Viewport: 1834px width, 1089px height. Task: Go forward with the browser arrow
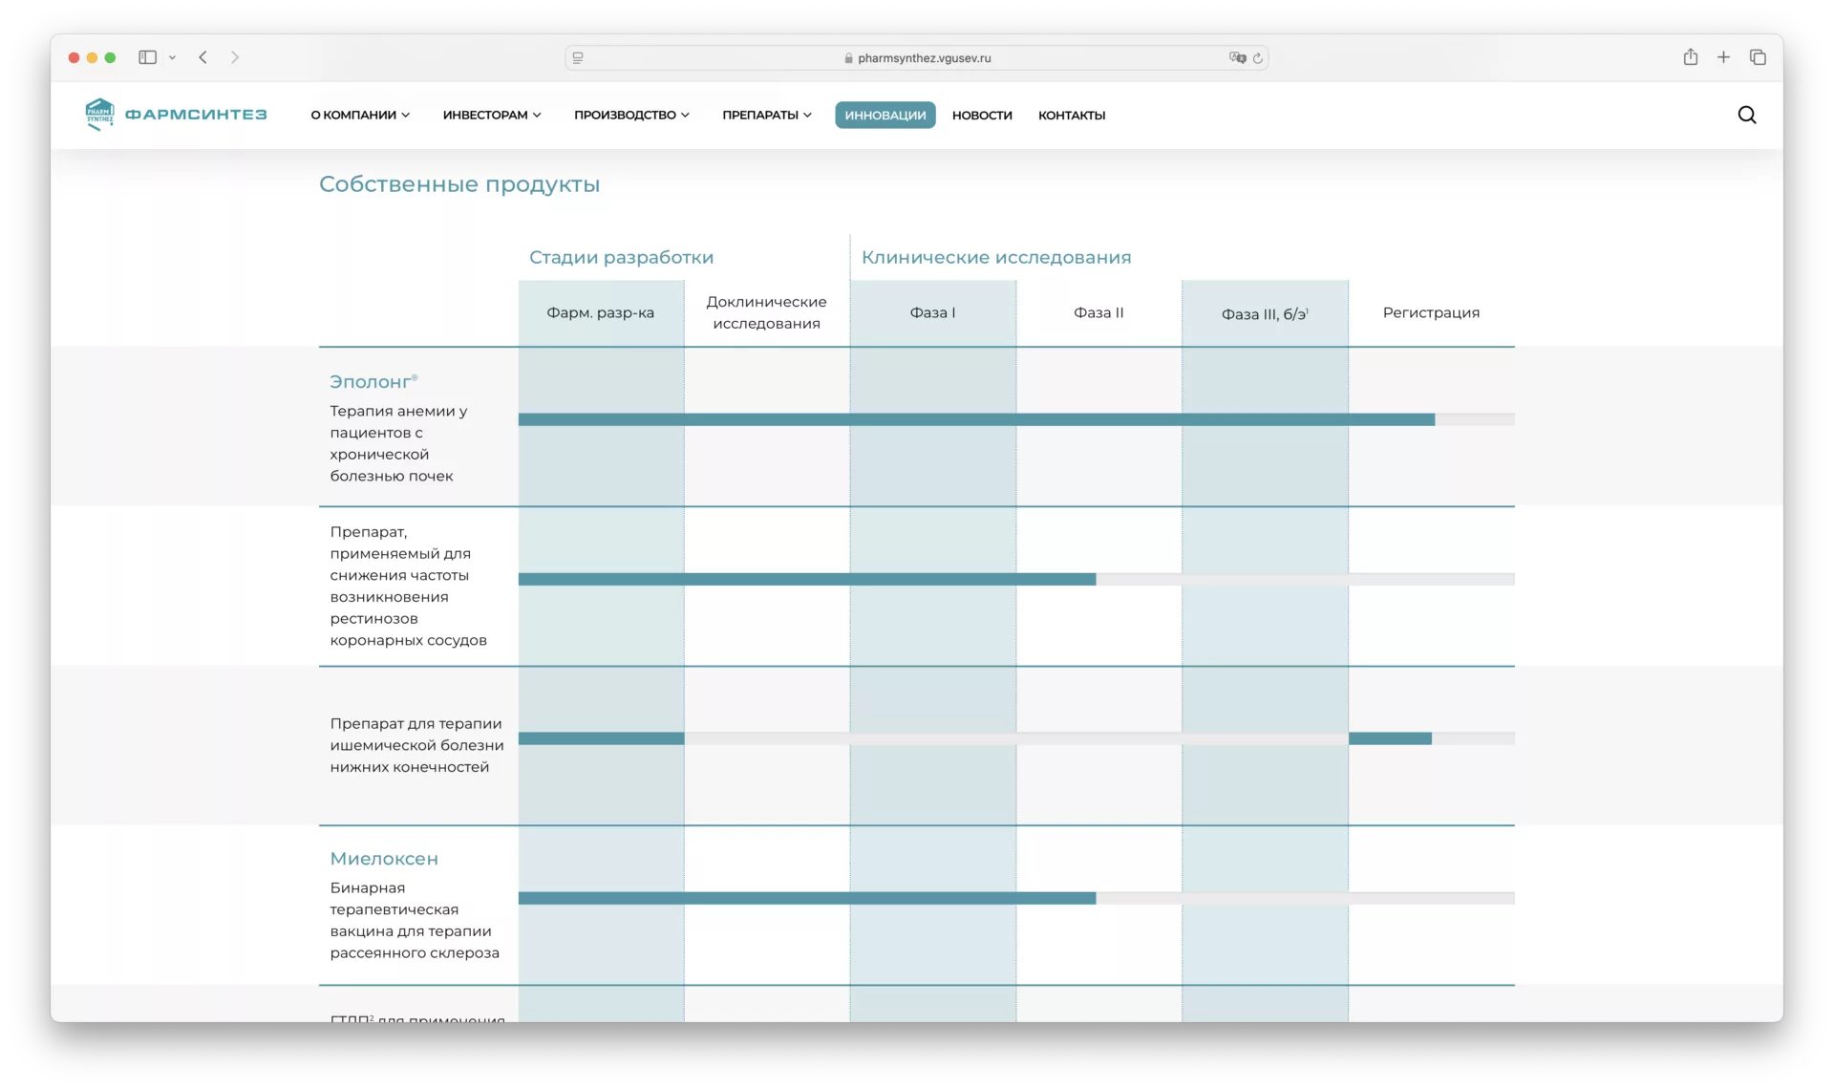tap(235, 57)
